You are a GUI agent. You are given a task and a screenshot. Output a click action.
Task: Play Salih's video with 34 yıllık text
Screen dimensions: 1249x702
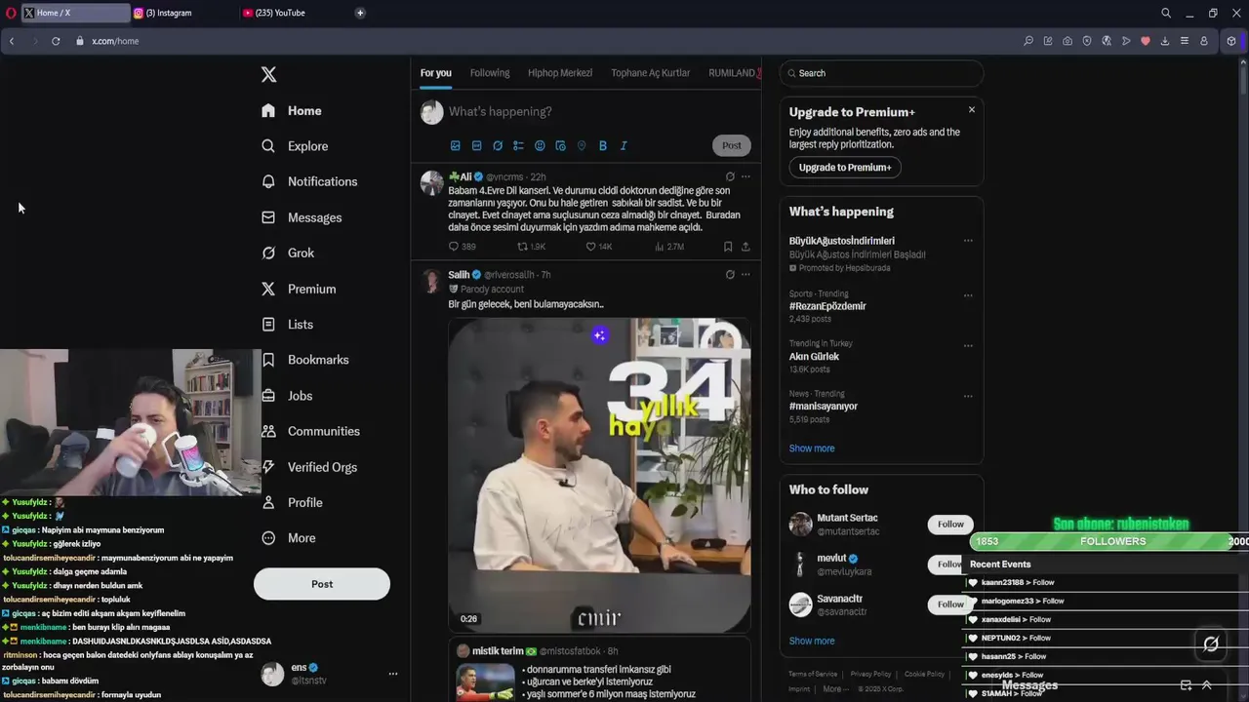[x=599, y=475]
